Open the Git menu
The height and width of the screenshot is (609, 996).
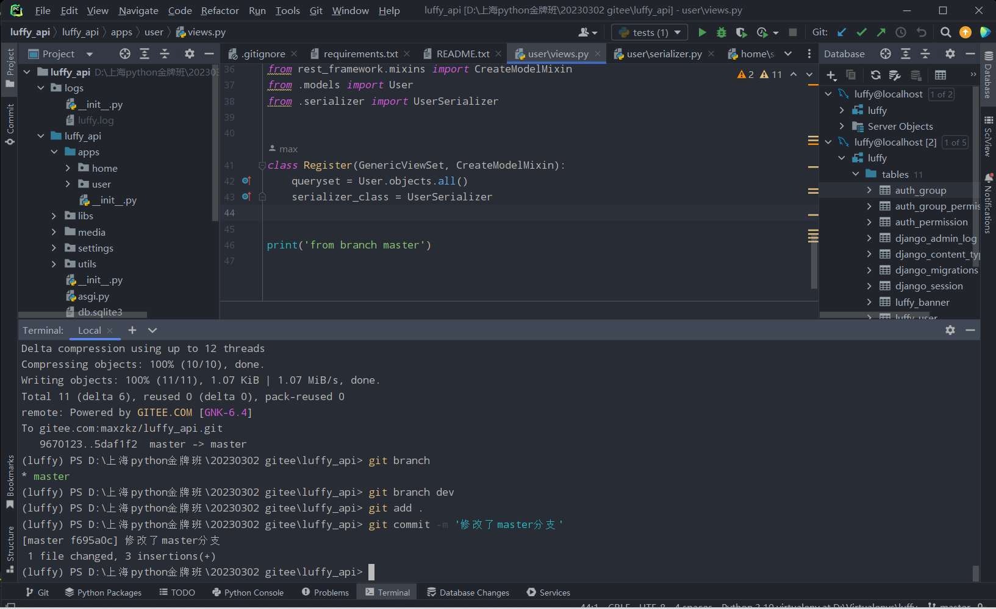(x=316, y=10)
